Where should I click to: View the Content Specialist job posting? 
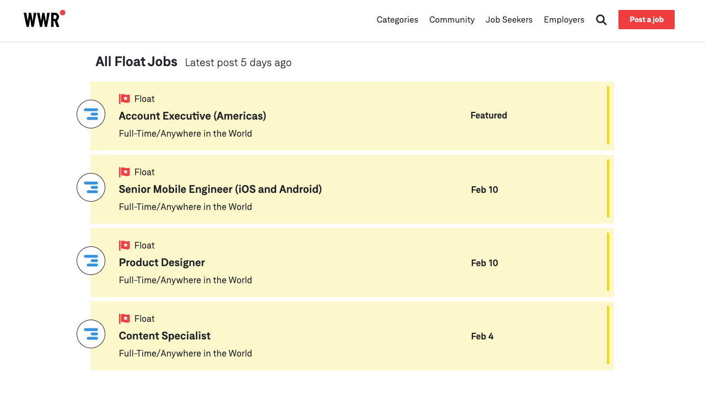164,336
